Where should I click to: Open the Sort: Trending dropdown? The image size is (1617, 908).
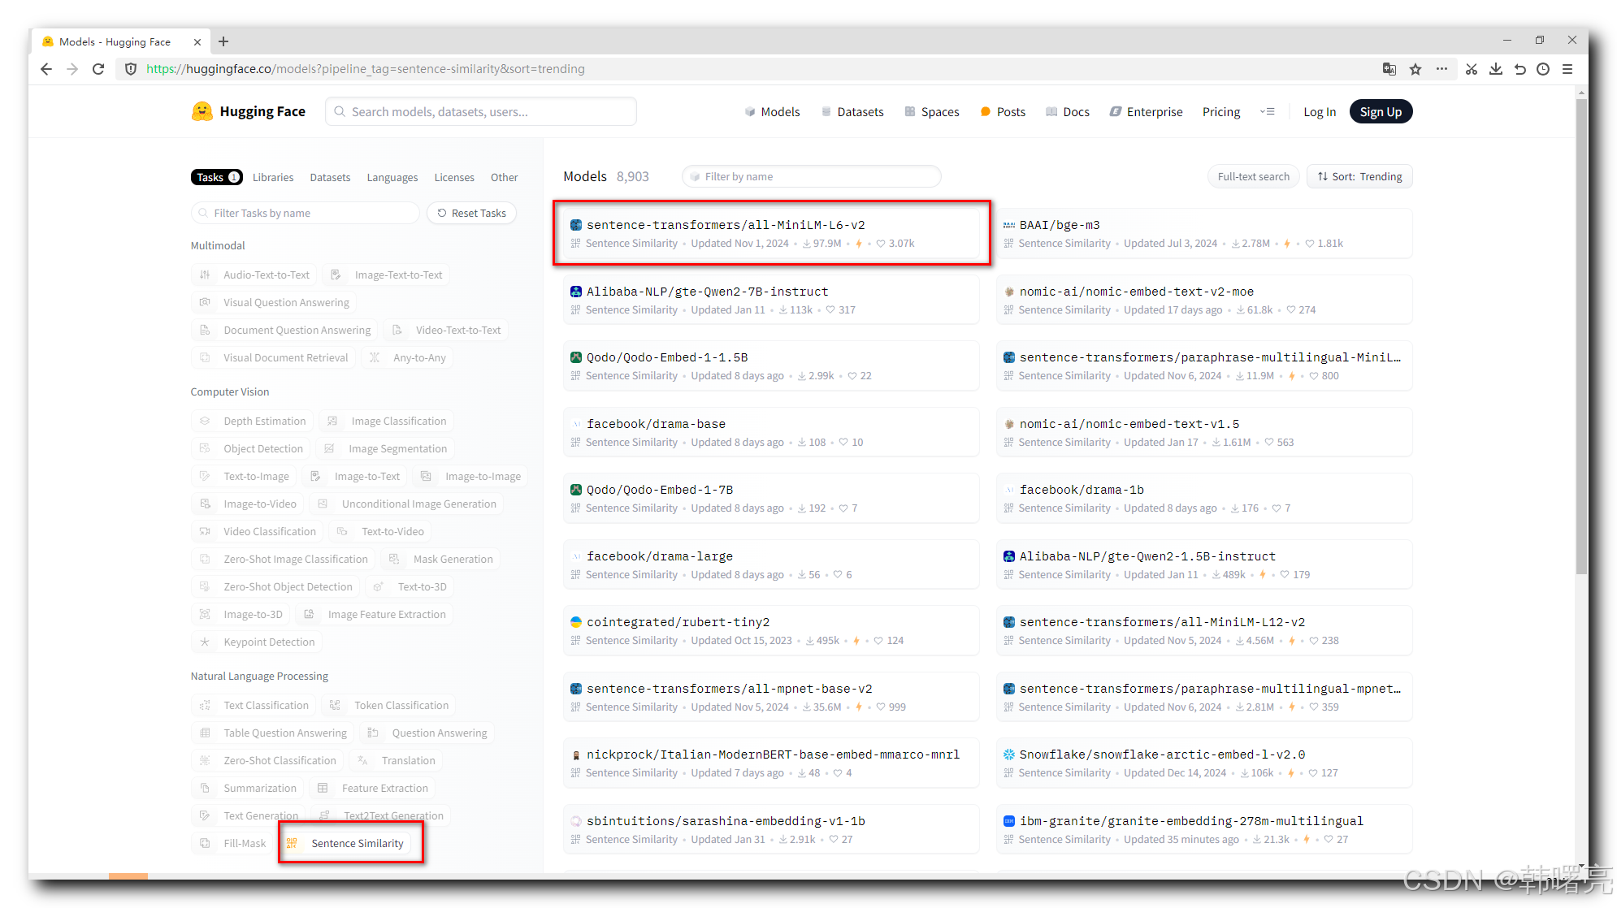1359,176
